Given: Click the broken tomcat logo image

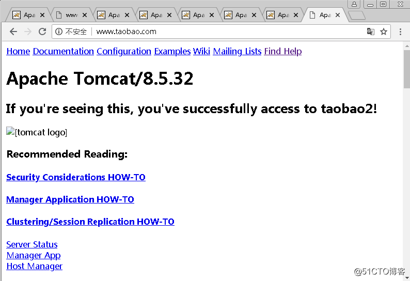Looking at the screenshot, I should click(37, 132).
